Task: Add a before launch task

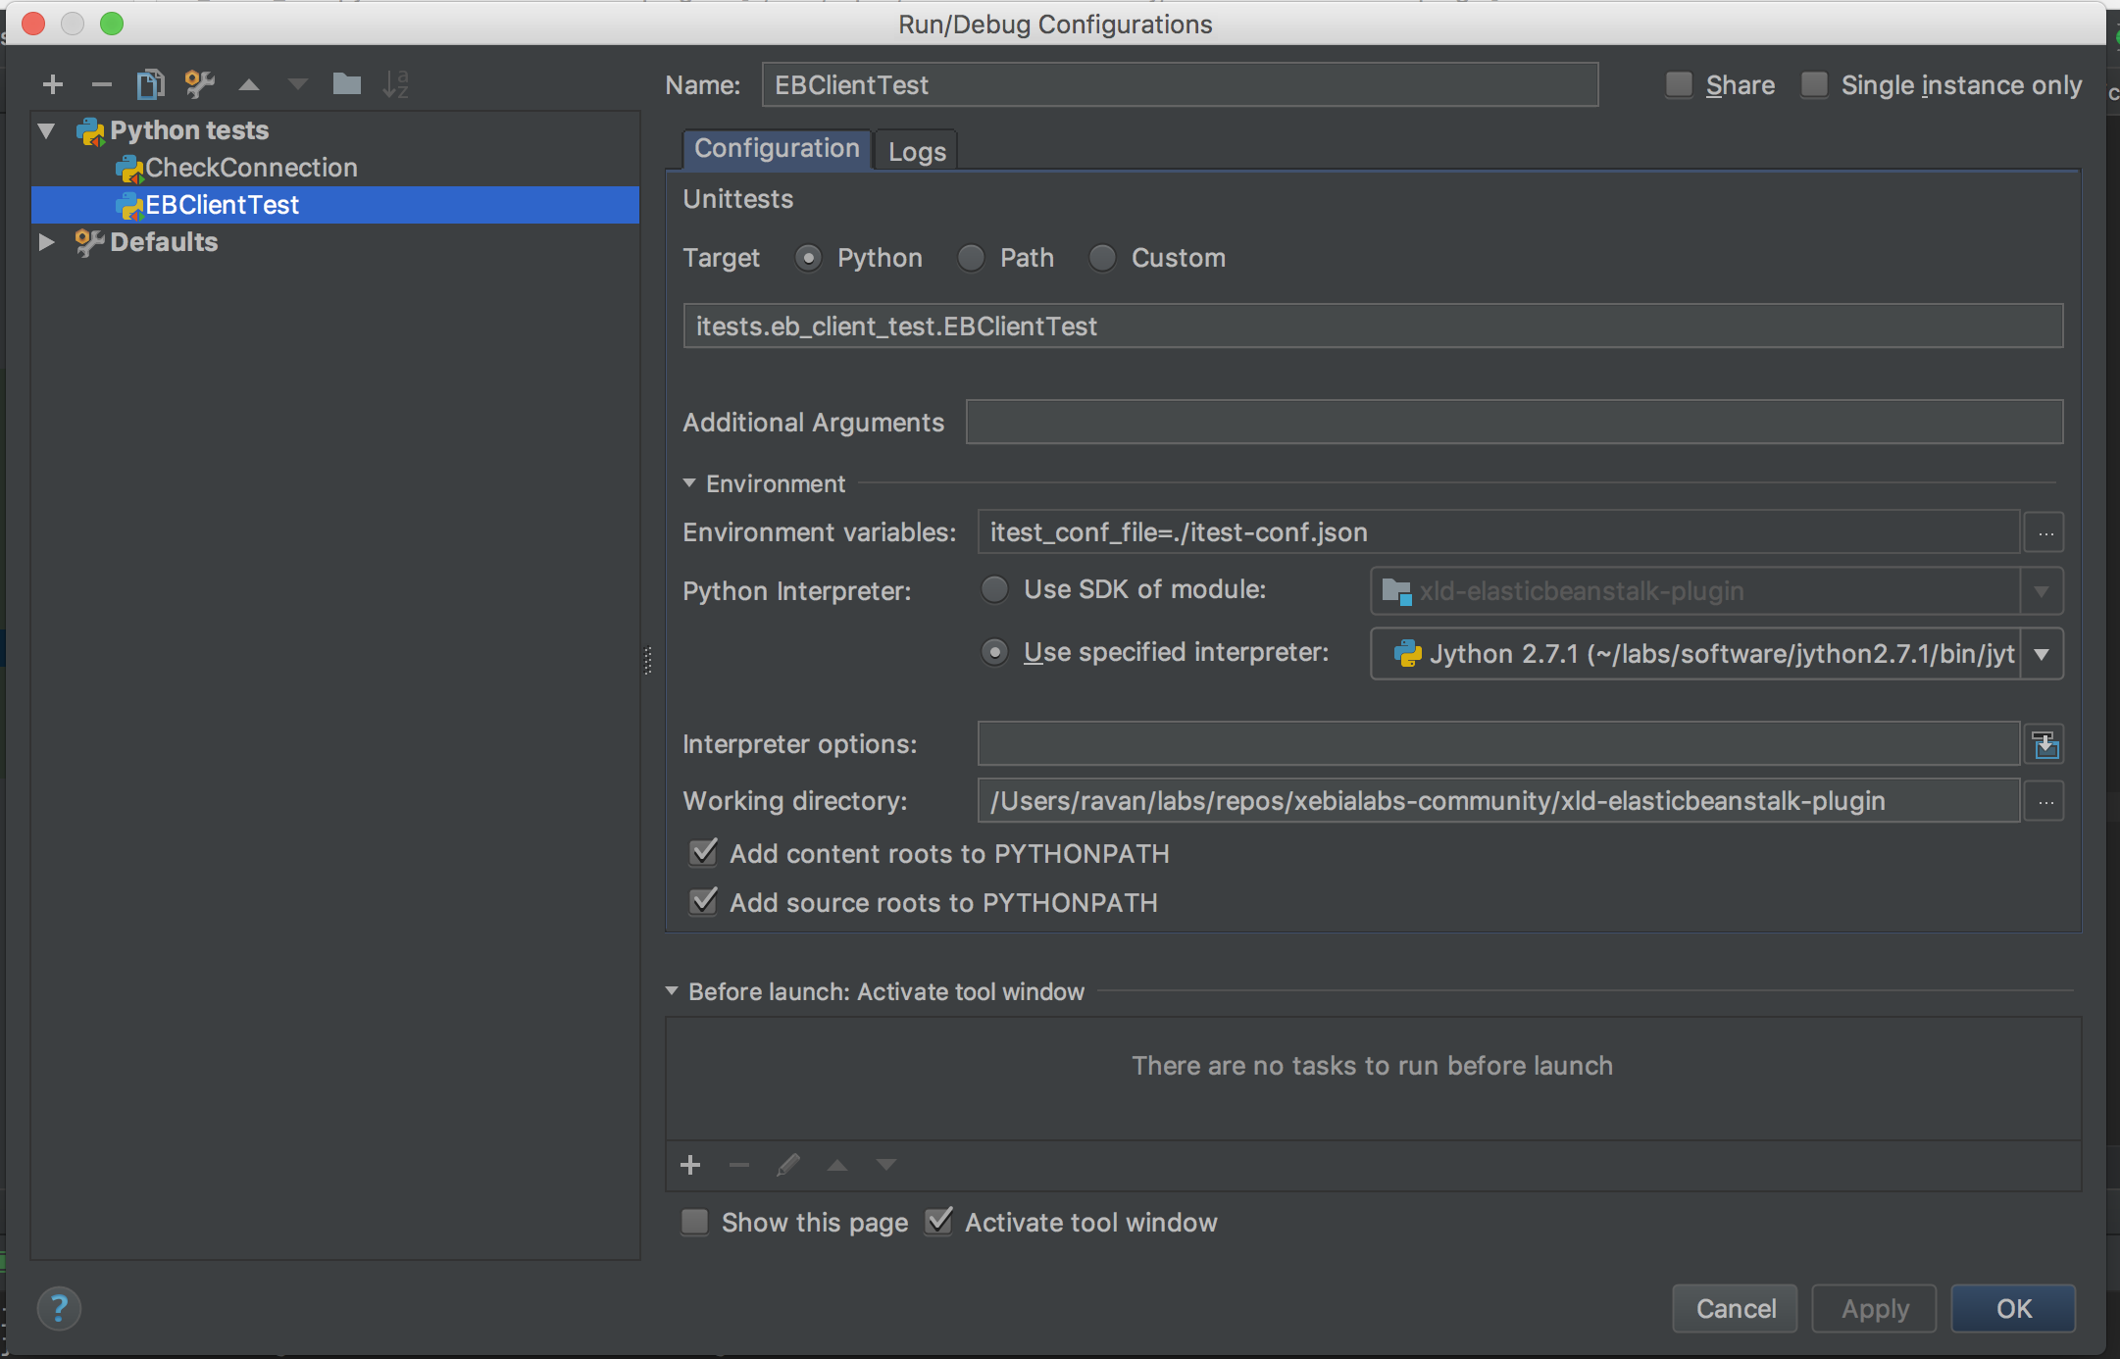Action: (x=690, y=1165)
